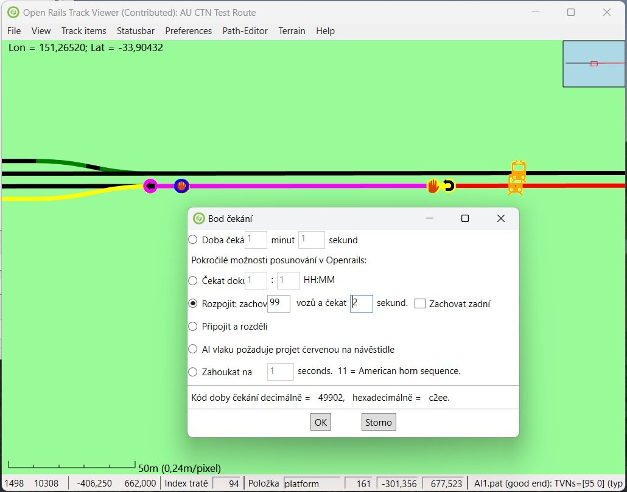Maximize the Bod čekání dialog
Viewport: 627px width, 492px height.
click(x=464, y=219)
